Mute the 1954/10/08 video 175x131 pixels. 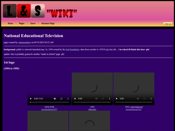[55, 99]
